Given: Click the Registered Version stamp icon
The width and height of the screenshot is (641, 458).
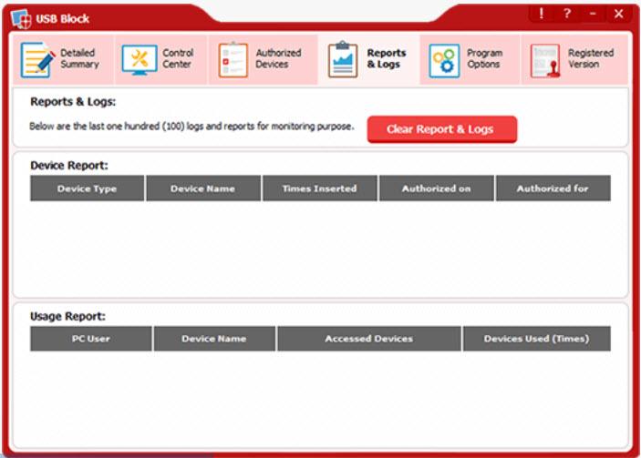Looking at the screenshot, I should [545, 60].
